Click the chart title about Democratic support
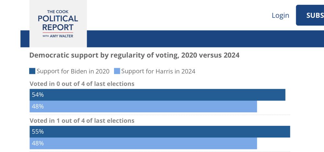The width and height of the screenshot is (324, 152). (134, 55)
